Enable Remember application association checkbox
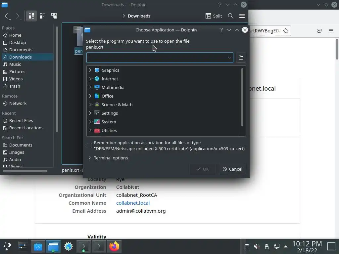339x254 pixels. tap(89, 146)
